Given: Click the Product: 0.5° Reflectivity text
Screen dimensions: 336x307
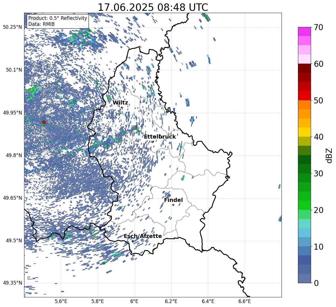Looking at the screenshot, I should tap(58, 18).
